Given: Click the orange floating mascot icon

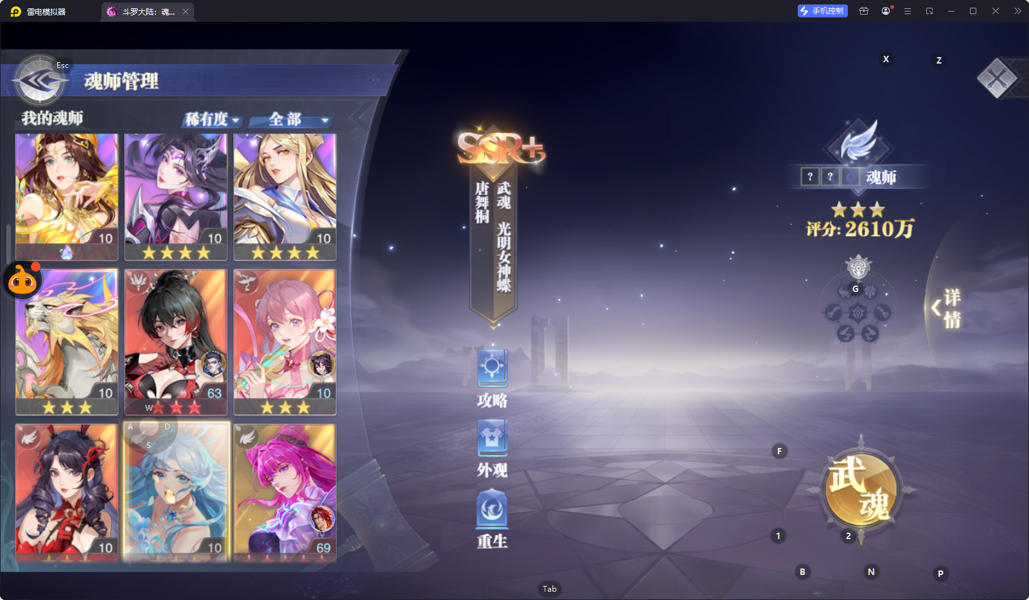Looking at the screenshot, I should coord(22,280).
